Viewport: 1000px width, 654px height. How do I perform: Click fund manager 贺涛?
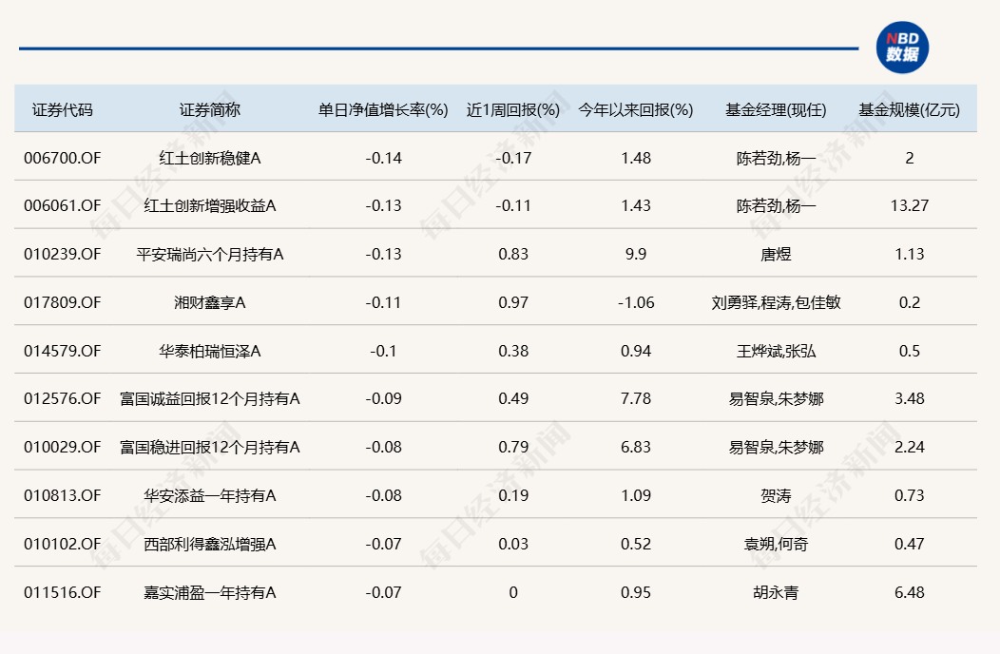coord(777,496)
